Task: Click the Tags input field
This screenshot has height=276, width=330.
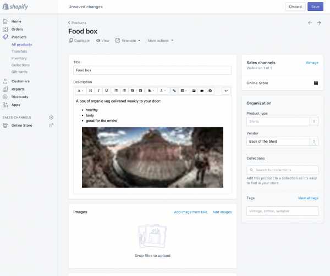Action: pos(282,211)
